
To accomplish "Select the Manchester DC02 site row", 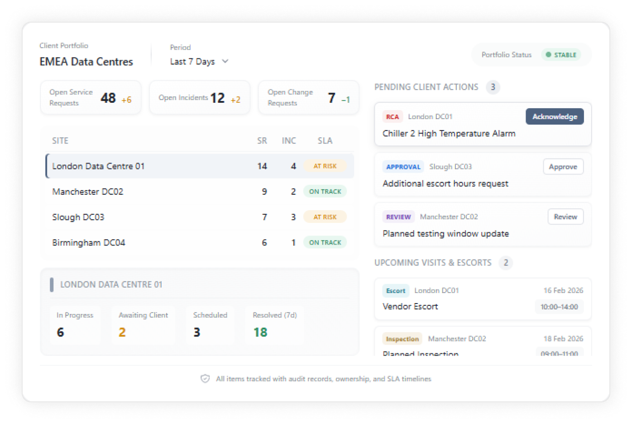I will tap(199, 192).
